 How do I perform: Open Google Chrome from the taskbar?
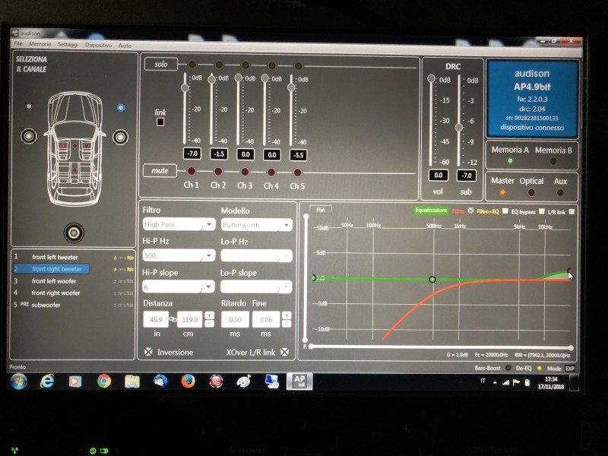coord(104,382)
